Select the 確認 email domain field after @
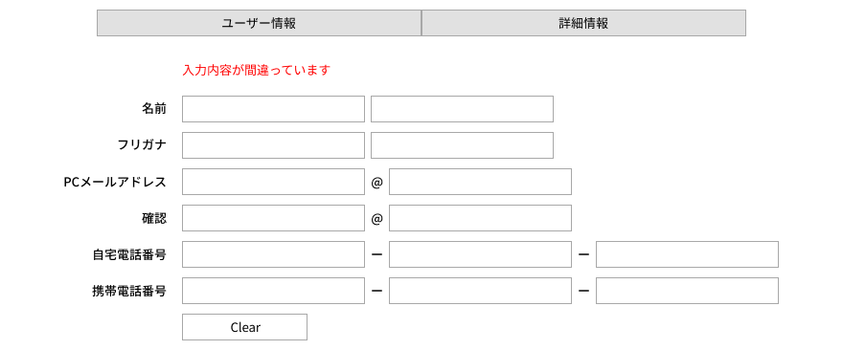This screenshot has width=843, height=350. (480, 218)
